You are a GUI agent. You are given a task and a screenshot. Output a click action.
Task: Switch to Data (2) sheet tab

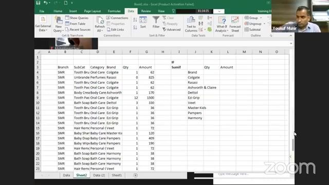click(x=99, y=175)
